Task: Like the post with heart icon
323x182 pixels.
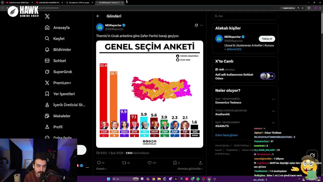Action: click(x=149, y=163)
